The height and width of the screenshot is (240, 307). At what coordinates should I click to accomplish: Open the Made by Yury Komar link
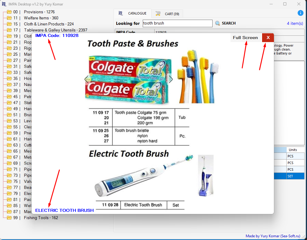[x=273, y=236]
